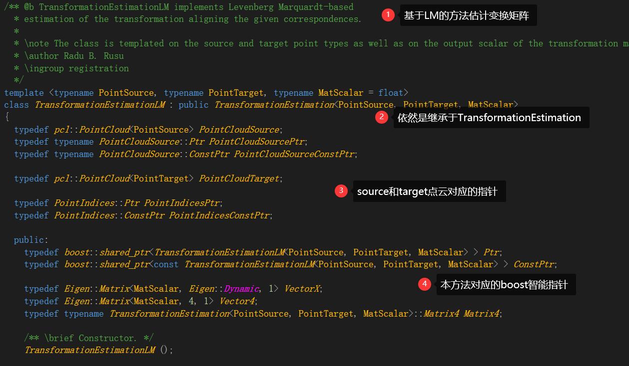Screen dimensions: 629x366
Task: Click the "template" keyword starting the template declaration
Action: click(x=24, y=93)
